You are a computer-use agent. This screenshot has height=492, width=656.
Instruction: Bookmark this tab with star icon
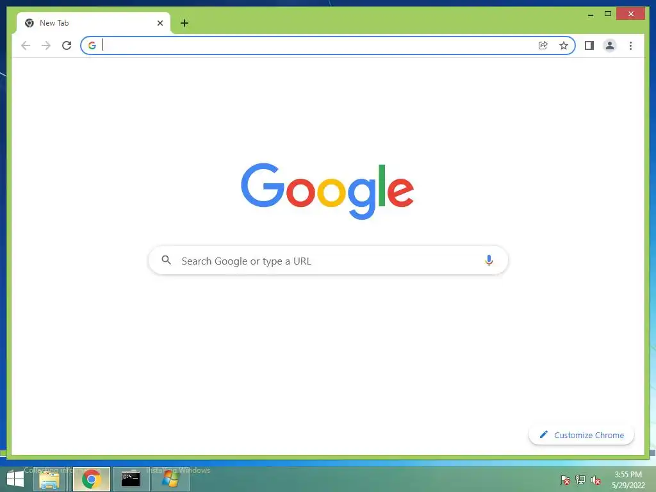564,45
